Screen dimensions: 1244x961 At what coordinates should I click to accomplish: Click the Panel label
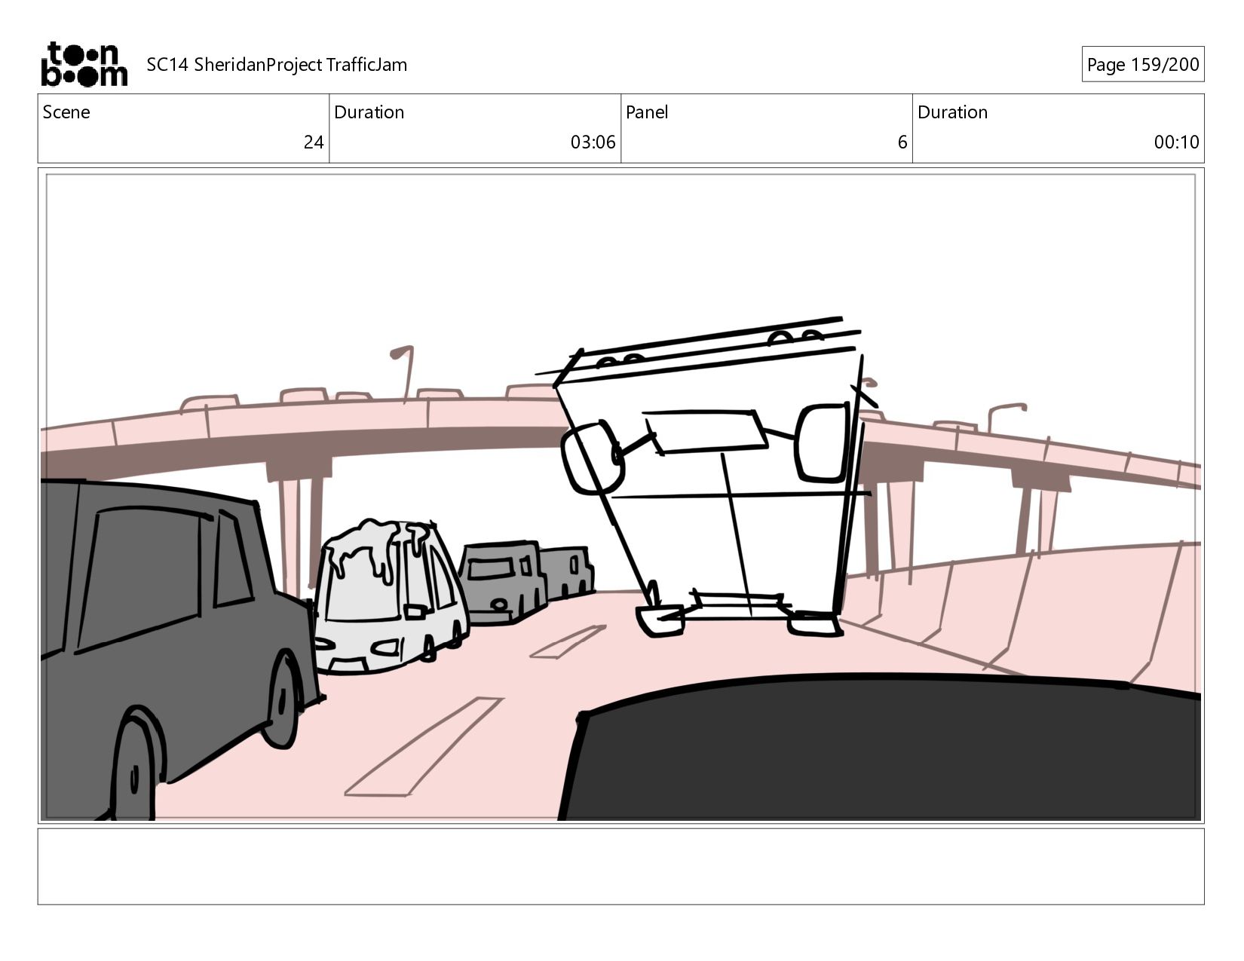pos(647,112)
